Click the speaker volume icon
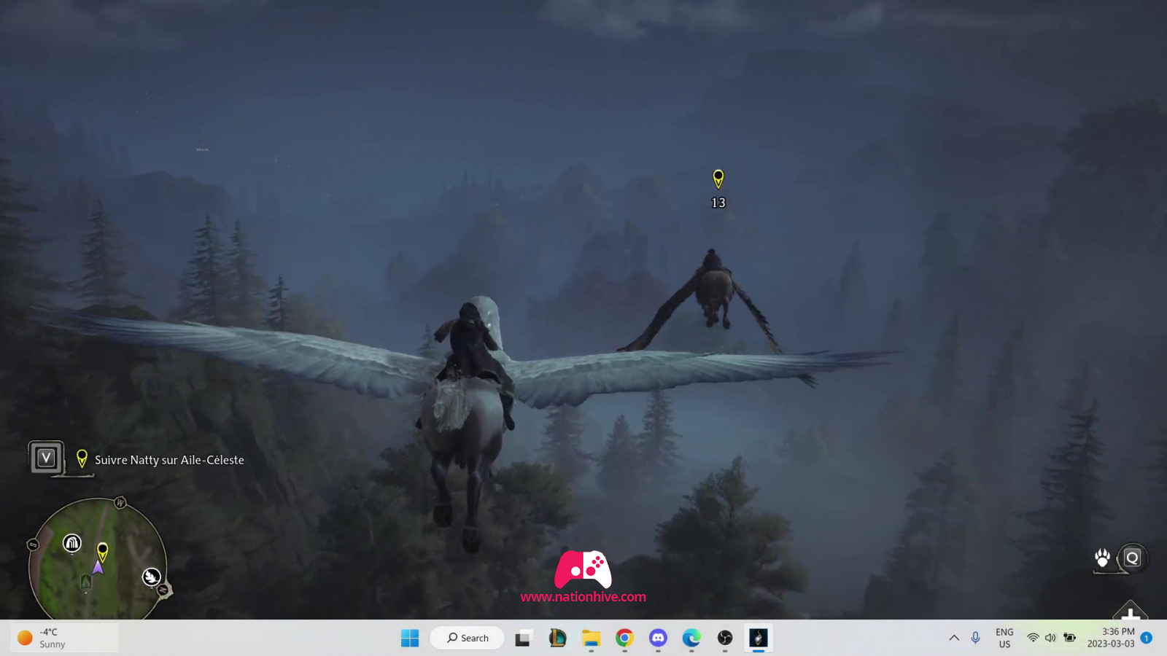Image resolution: width=1167 pixels, height=656 pixels. click(1050, 638)
